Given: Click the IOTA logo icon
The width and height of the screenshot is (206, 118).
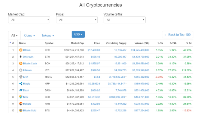Looking at the screenshot, I should (21, 77).
